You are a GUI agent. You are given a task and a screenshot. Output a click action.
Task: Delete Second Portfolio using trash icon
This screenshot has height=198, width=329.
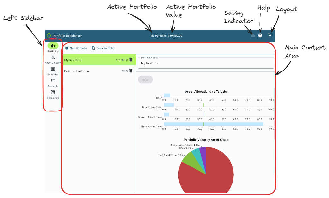click(131, 71)
